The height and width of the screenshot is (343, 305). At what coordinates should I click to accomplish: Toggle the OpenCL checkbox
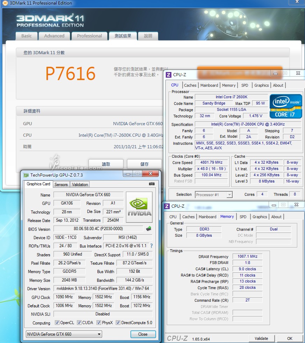57,322
